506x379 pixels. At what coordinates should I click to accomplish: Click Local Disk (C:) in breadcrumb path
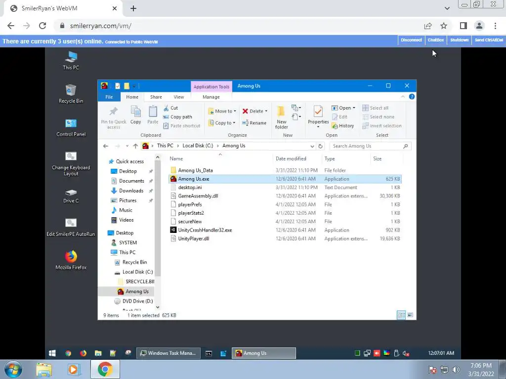point(198,146)
